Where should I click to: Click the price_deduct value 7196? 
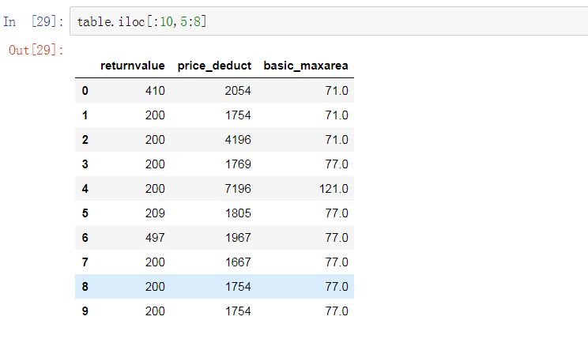[x=237, y=189]
